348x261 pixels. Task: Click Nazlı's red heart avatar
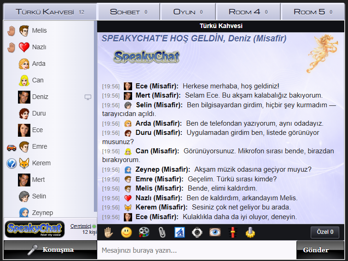pyautogui.click(x=24, y=47)
